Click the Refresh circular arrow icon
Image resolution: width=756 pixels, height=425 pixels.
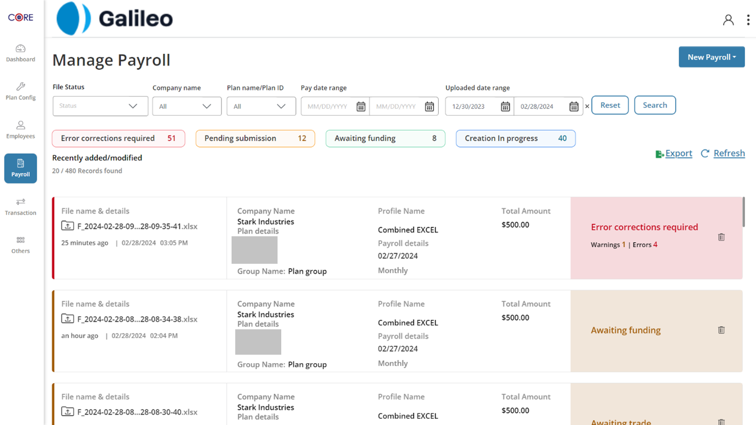(705, 153)
